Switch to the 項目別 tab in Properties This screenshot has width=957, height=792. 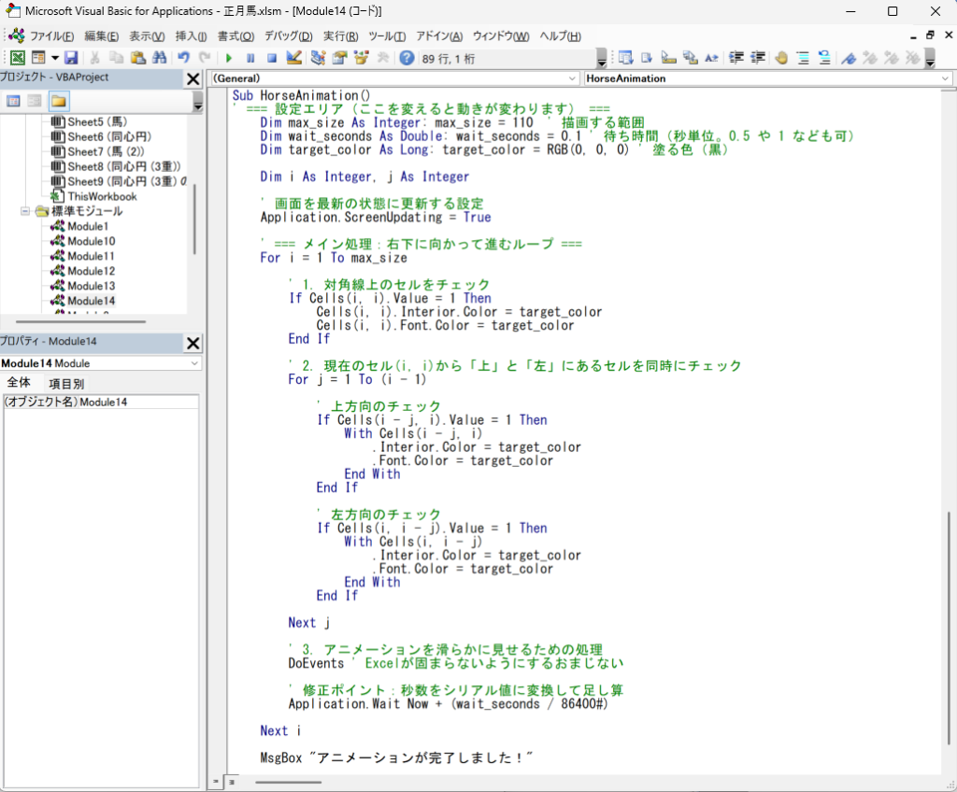click(66, 383)
